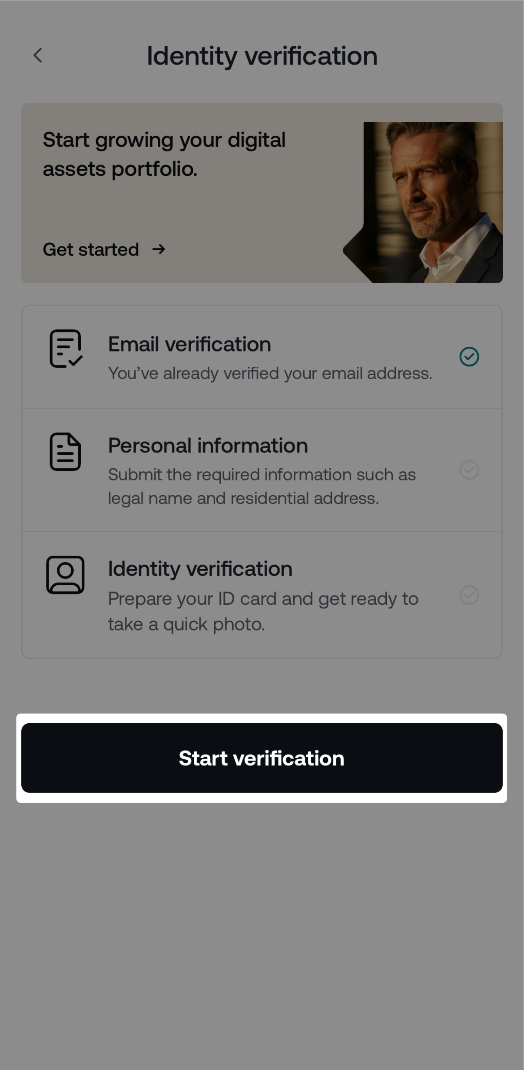Click the green checkmark for Email verification
Screen dimensions: 524x1070
[469, 357]
